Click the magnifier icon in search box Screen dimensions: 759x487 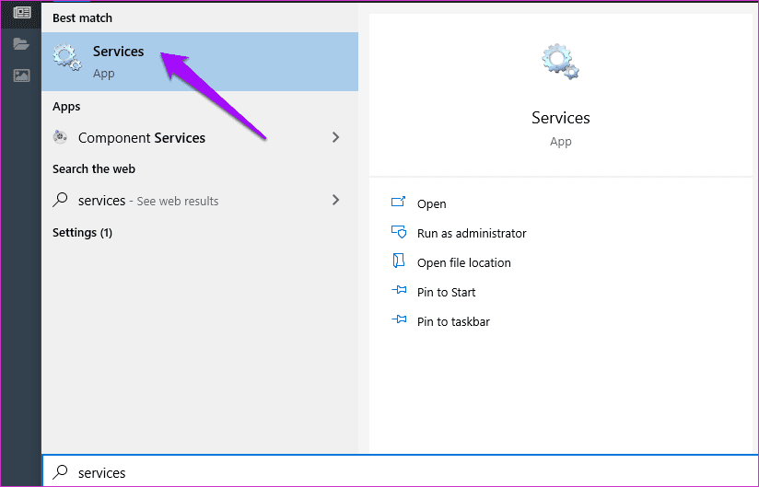(x=60, y=472)
